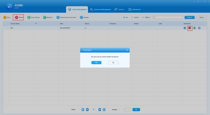Click the device search input field
This screenshot has height=115, width=210.
[168, 18]
